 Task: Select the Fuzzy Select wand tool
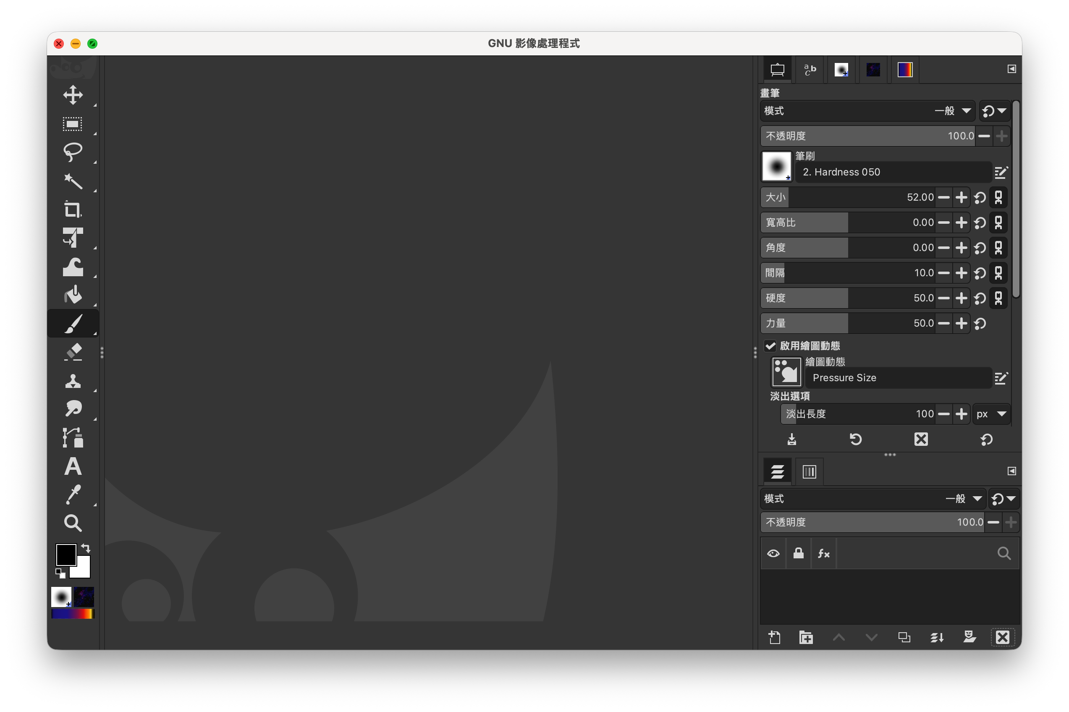point(73,181)
